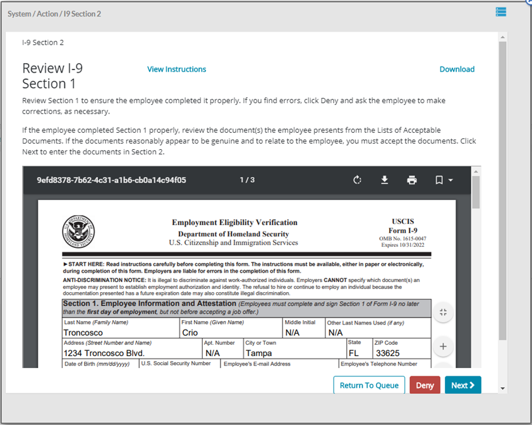Click the main page scrollbar thumb
The height and width of the screenshot is (425, 532).
coord(502,190)
